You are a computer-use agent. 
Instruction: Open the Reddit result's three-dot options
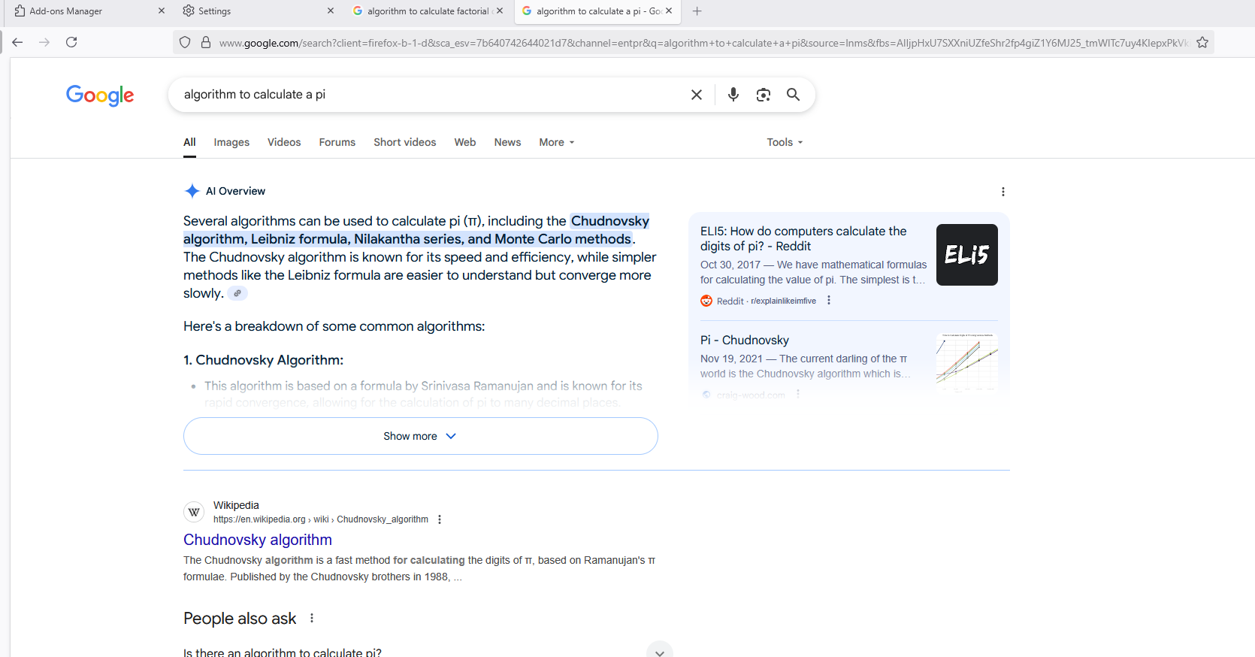(x=829, y=301)
